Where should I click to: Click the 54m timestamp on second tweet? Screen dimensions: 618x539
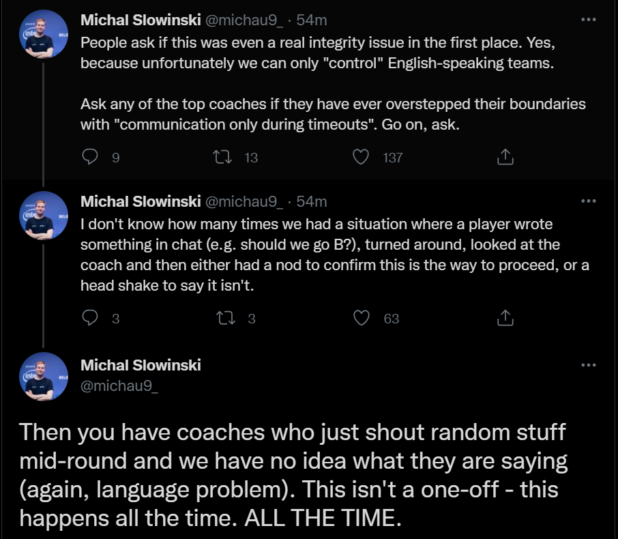(312, 201)
